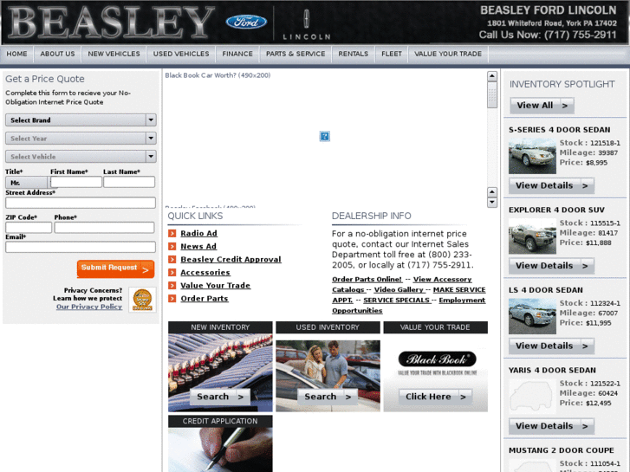View Details for Explorer 4 Door SUV
This screenshot has height=472, width=630.
551,266
